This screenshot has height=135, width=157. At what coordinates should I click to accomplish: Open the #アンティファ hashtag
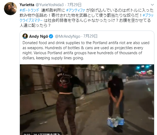(75, 10)
